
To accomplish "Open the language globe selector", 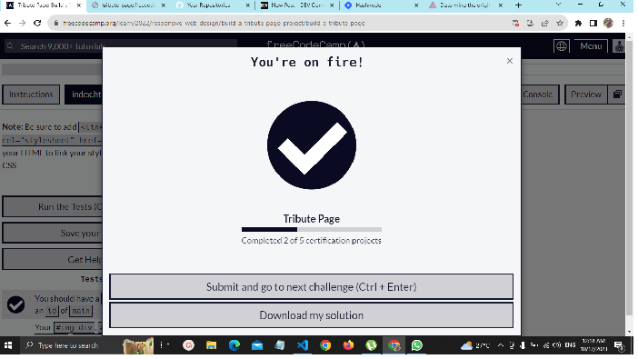I will pos(562,46).
